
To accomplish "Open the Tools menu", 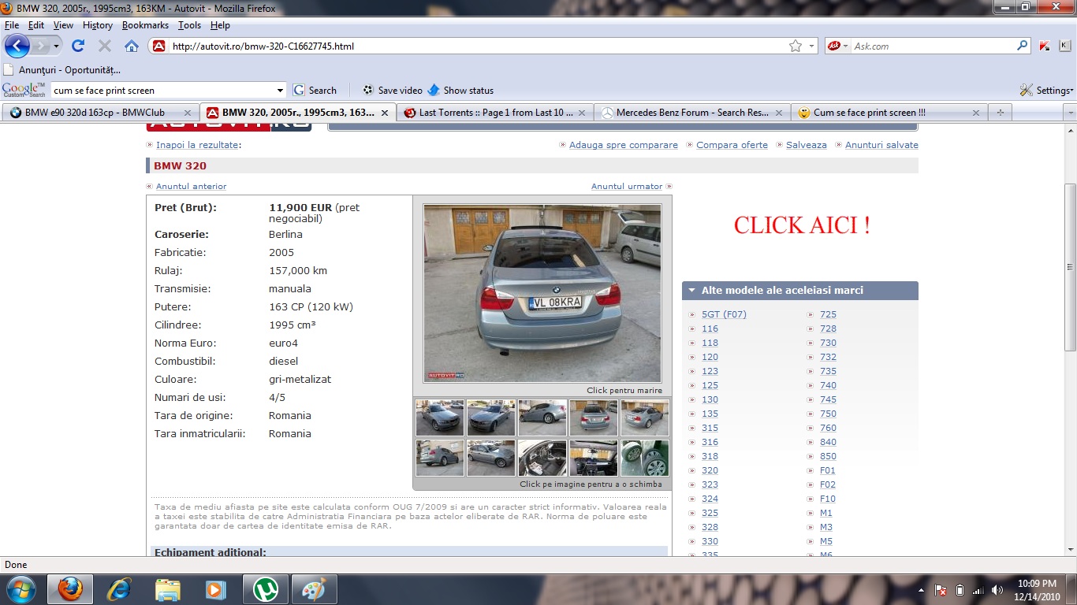I will click(x=189, y=25).
